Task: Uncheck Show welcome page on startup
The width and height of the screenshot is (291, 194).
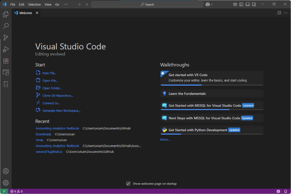Action: [x=128, y=183]
